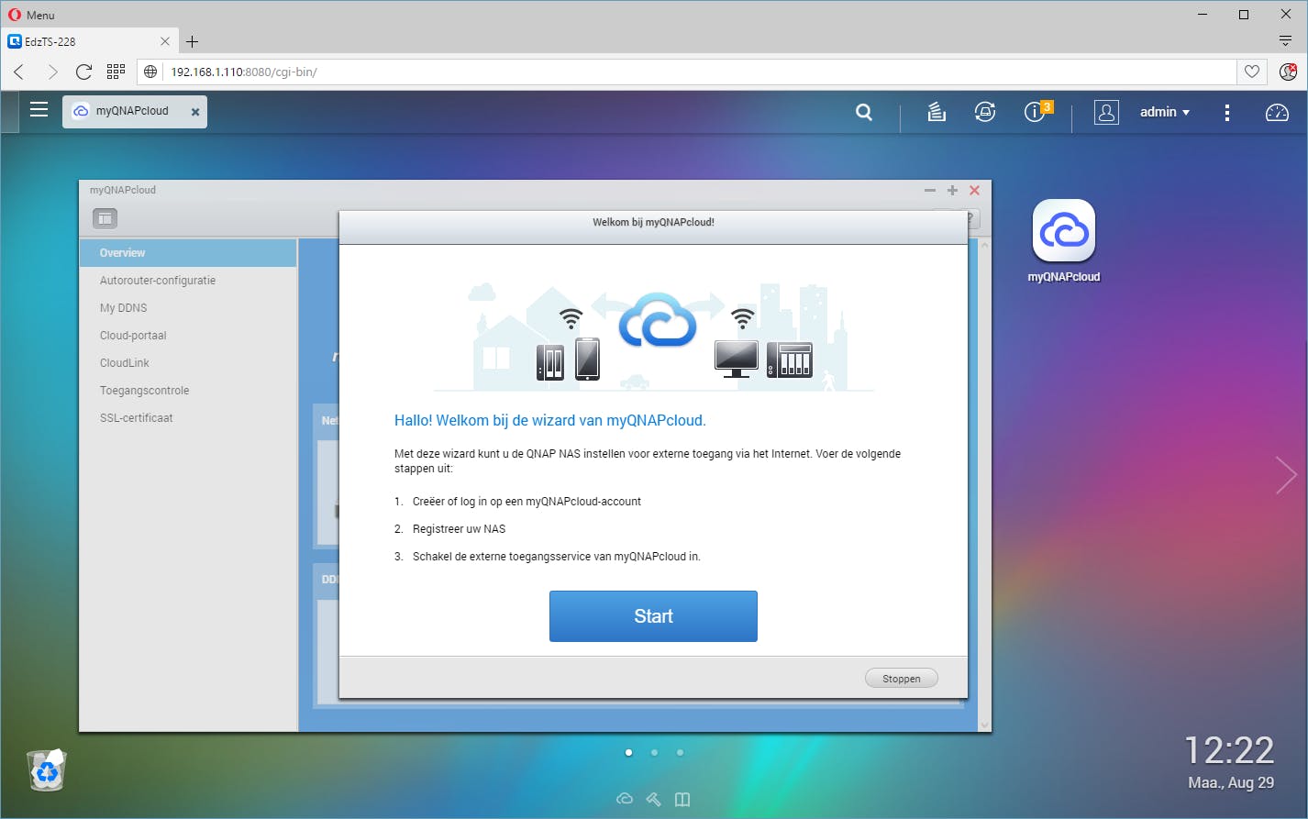Open Cloud-portaal in the sidebar

188,336
